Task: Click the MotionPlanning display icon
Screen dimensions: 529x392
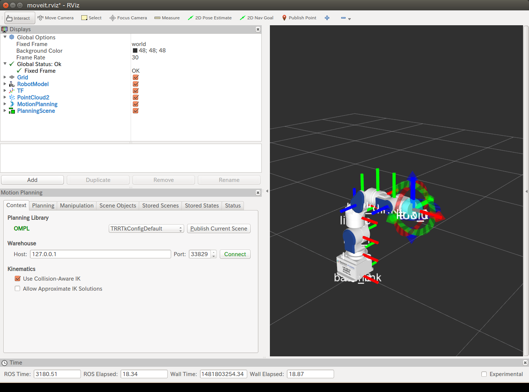Action: pyautogui.click(x=12, y=104)
